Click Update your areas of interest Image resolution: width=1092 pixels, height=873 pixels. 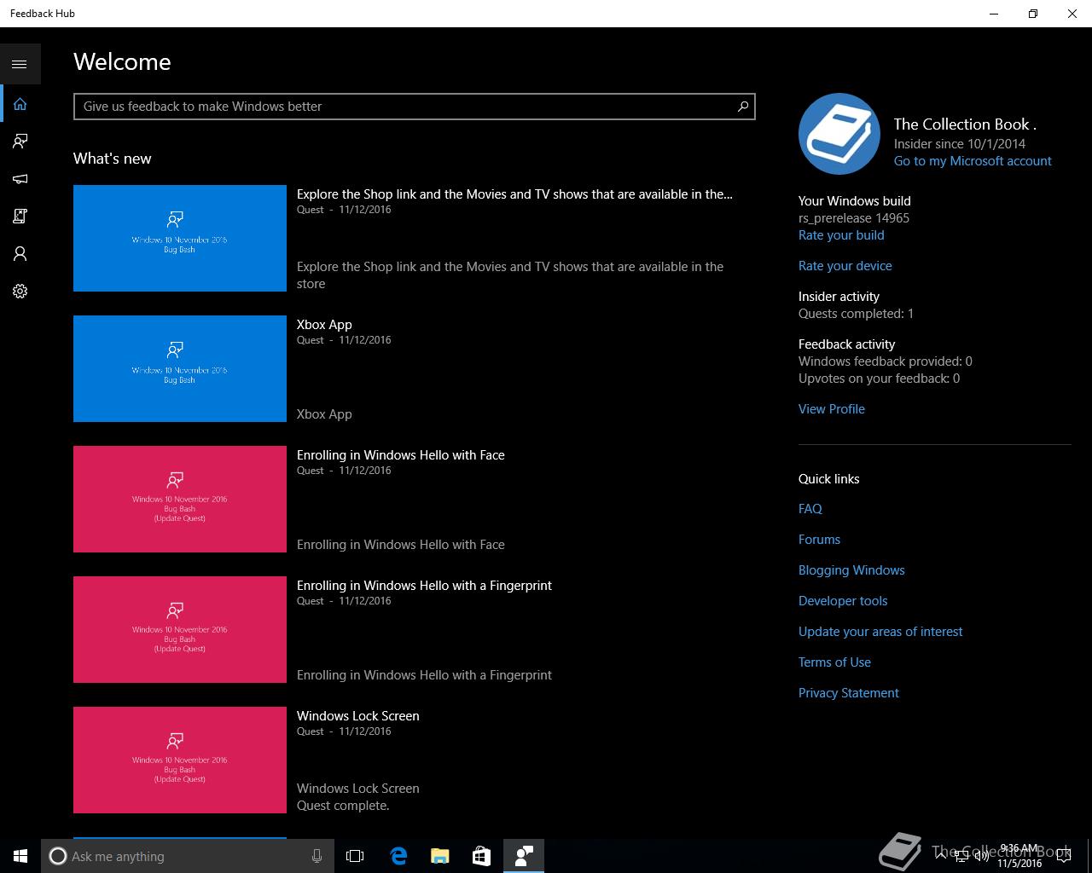click(x=880, y=632)
